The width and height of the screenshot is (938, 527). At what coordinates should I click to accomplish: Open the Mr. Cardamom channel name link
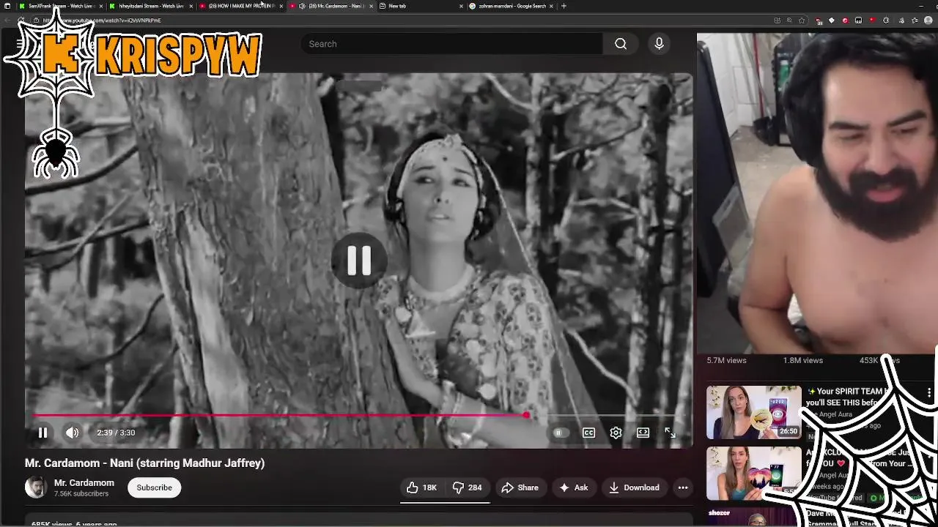[x=84, y=483]
